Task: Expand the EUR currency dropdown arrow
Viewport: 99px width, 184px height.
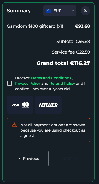Action: click(x=73, y=11)
